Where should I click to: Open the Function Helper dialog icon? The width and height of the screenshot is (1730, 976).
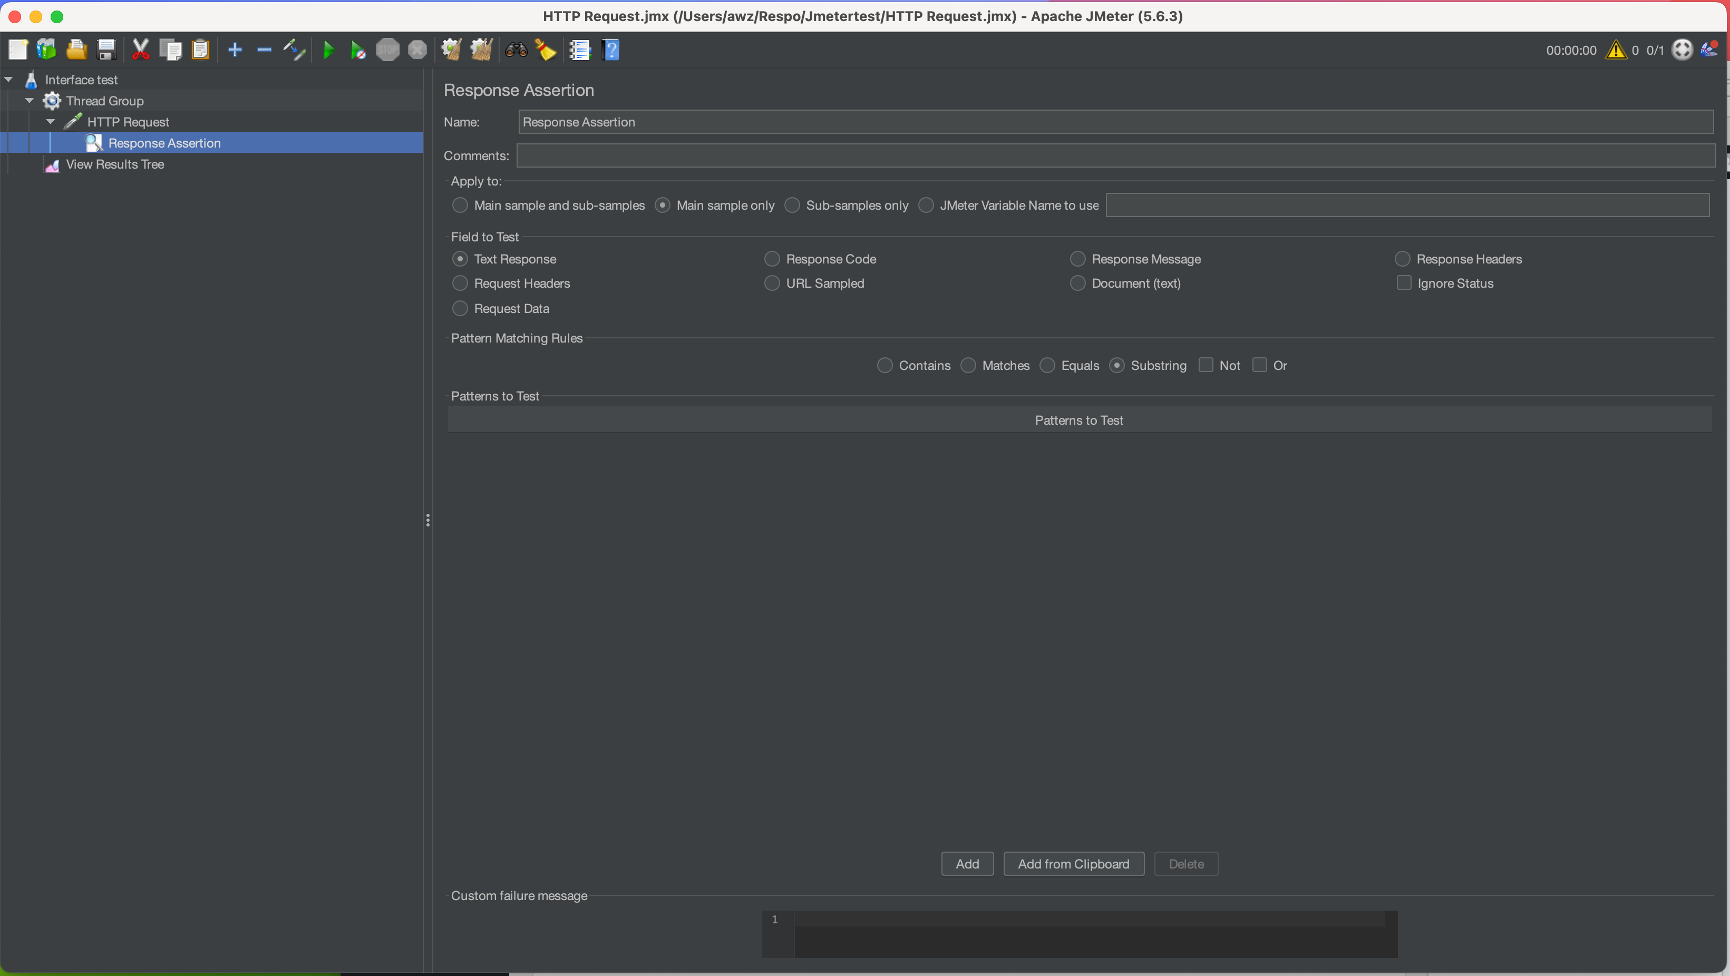click(580, 50)
